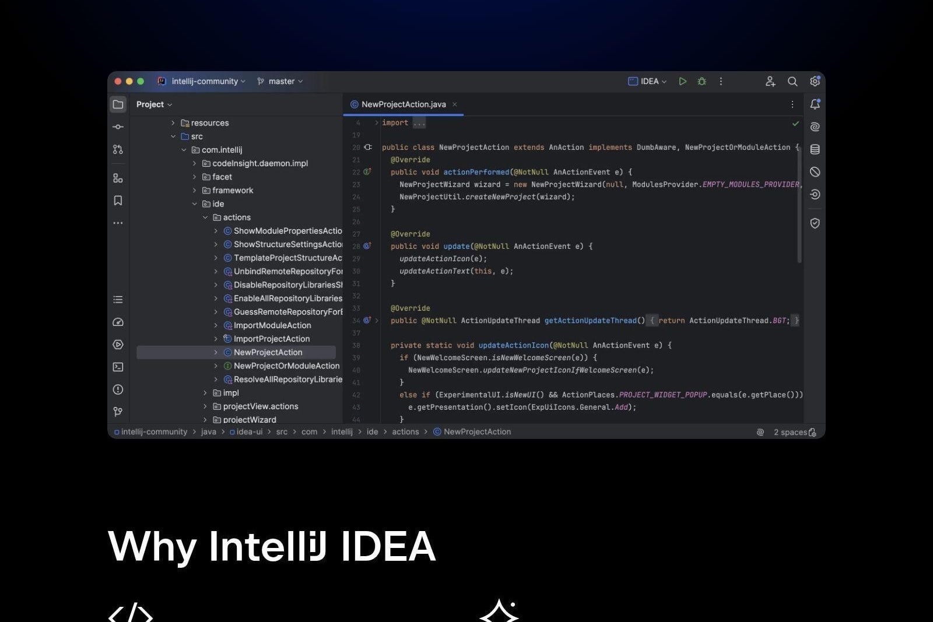Click the editor vertical scrollbar
Screen dimensions: 933x622
coord(800,204)
